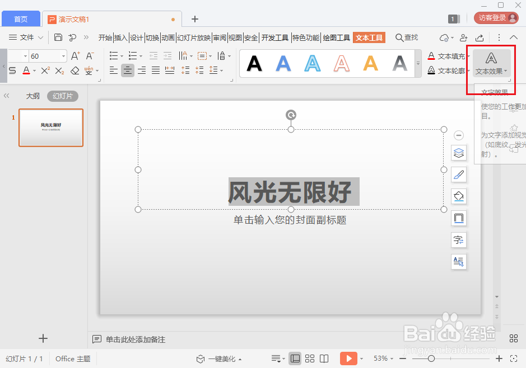Open the line spacing dropdown
Image resolution: width=526 pixels, height=368 pixels.
[215, 70]
